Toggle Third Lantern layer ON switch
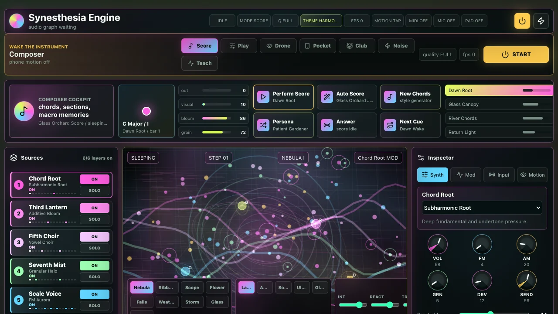The width and height of the screenshot is (558, 314). 95,208
